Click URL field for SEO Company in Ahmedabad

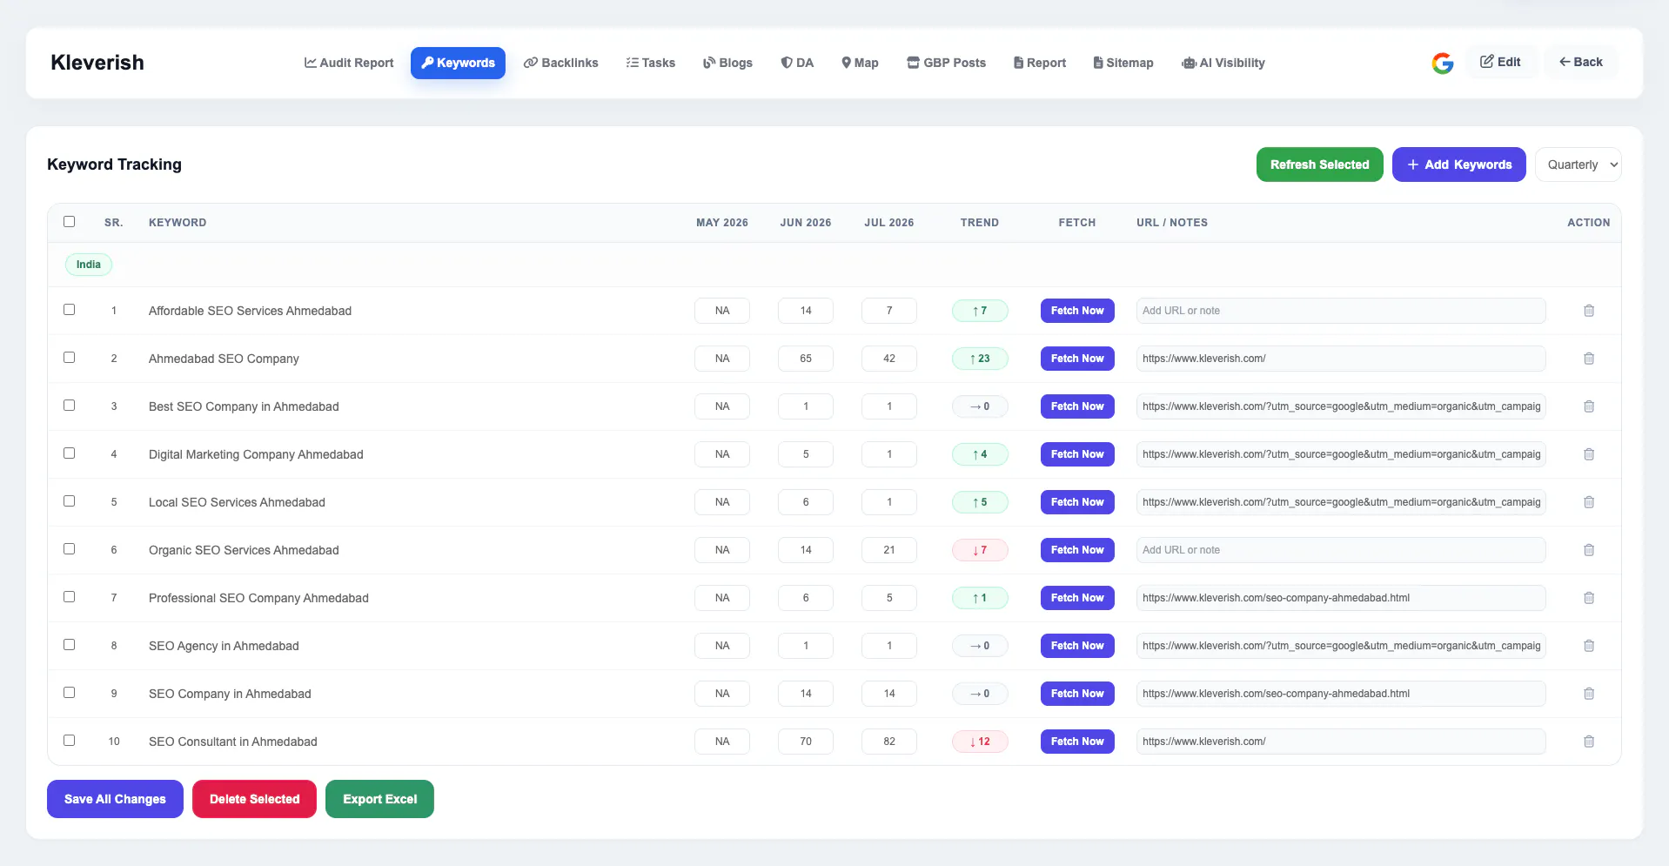coord(1341,694)
